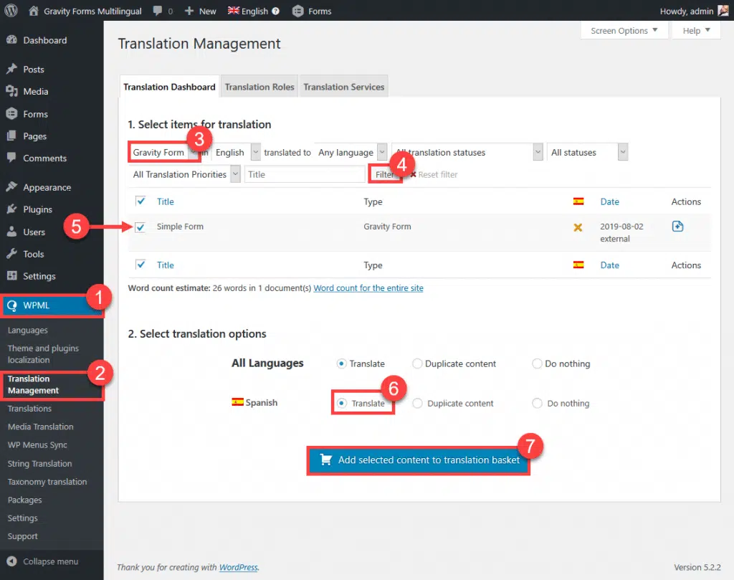Switch to Translation Services tab
Image resolution: width=734 pixels, height=580 pixels.
343,87
